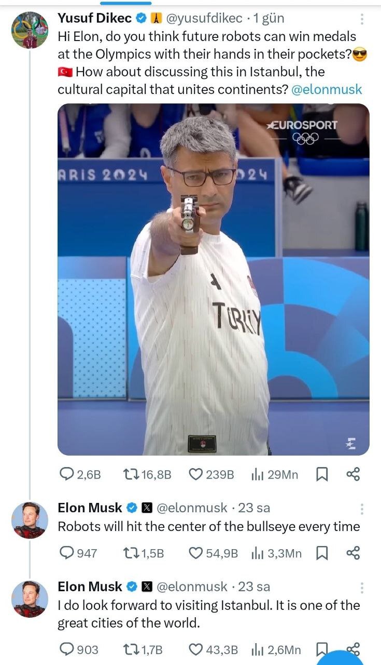
Task: Bookmark Elon's robots bullseye reply
Action: [x=321, y=553]
